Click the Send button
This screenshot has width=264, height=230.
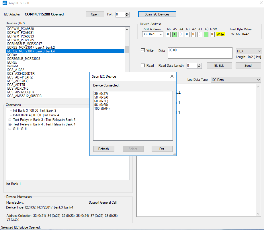point(248,66)
